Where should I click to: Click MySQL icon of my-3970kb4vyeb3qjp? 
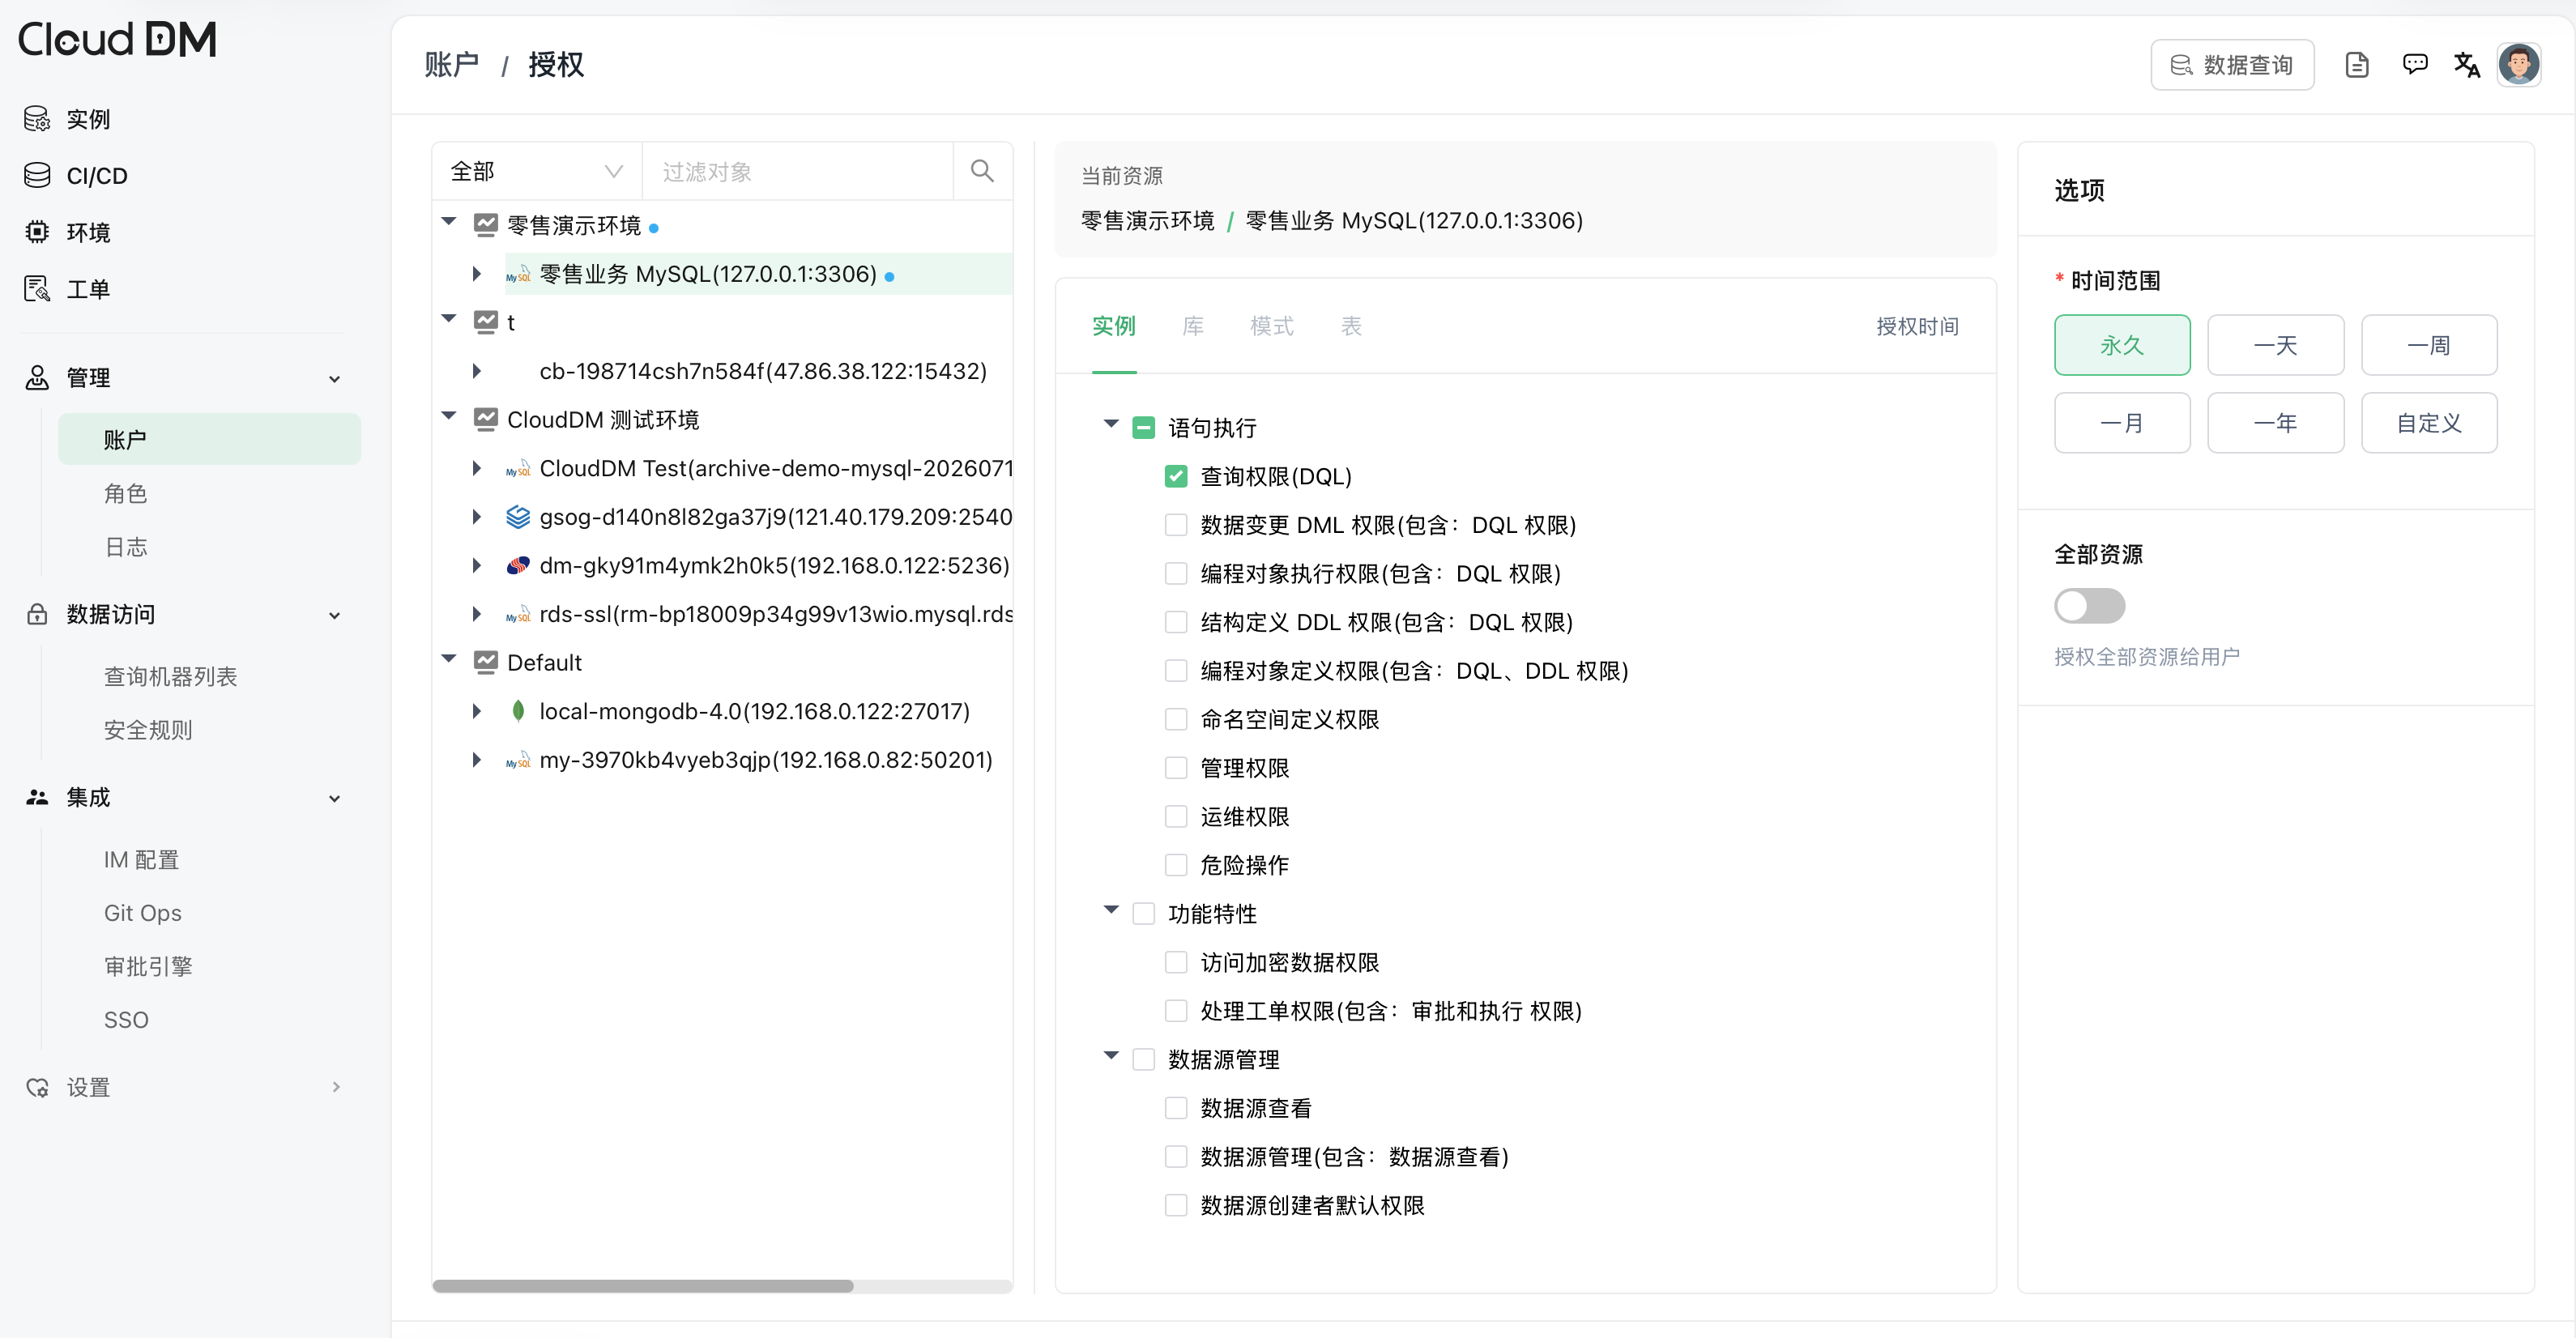[518, 760]
